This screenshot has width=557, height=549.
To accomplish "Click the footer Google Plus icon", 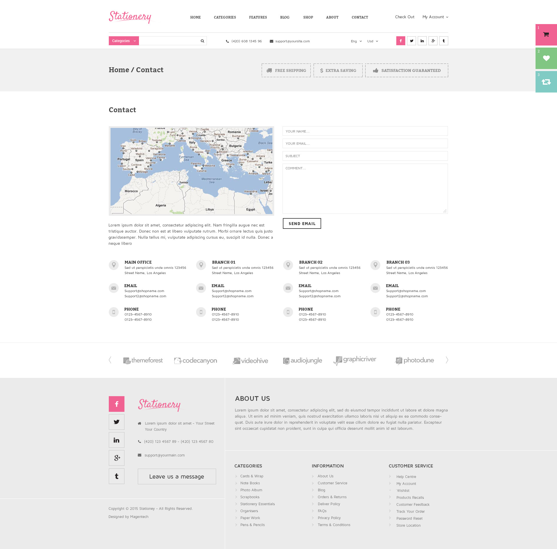I will coord(117,458).
